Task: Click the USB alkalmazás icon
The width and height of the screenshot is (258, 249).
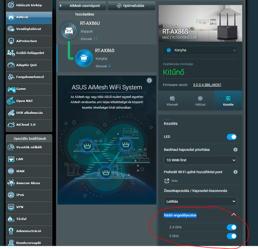Action: 11,113
